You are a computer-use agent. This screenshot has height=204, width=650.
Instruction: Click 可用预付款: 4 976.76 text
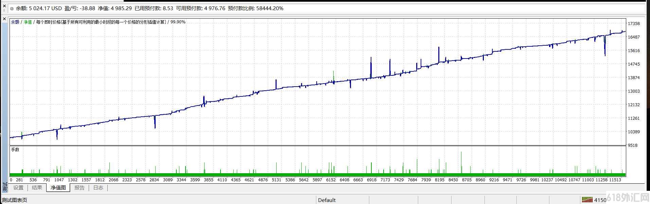click(x=200, y=8)
